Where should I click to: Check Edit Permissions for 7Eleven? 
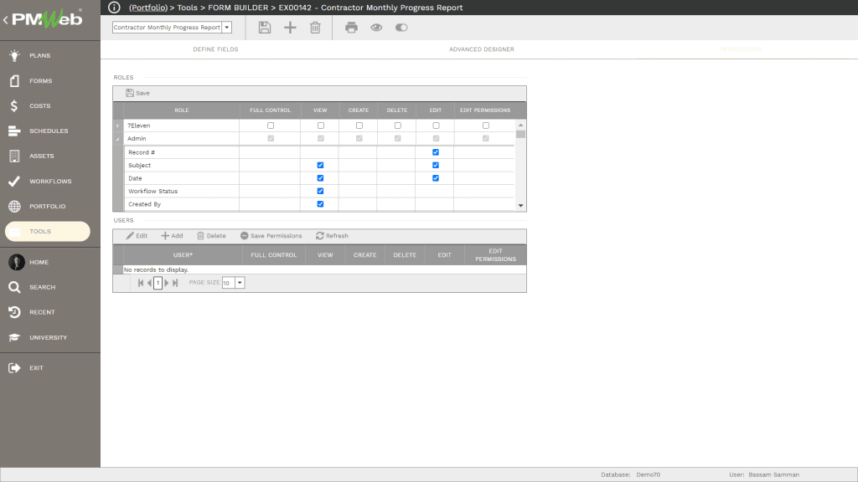[485, 126]
